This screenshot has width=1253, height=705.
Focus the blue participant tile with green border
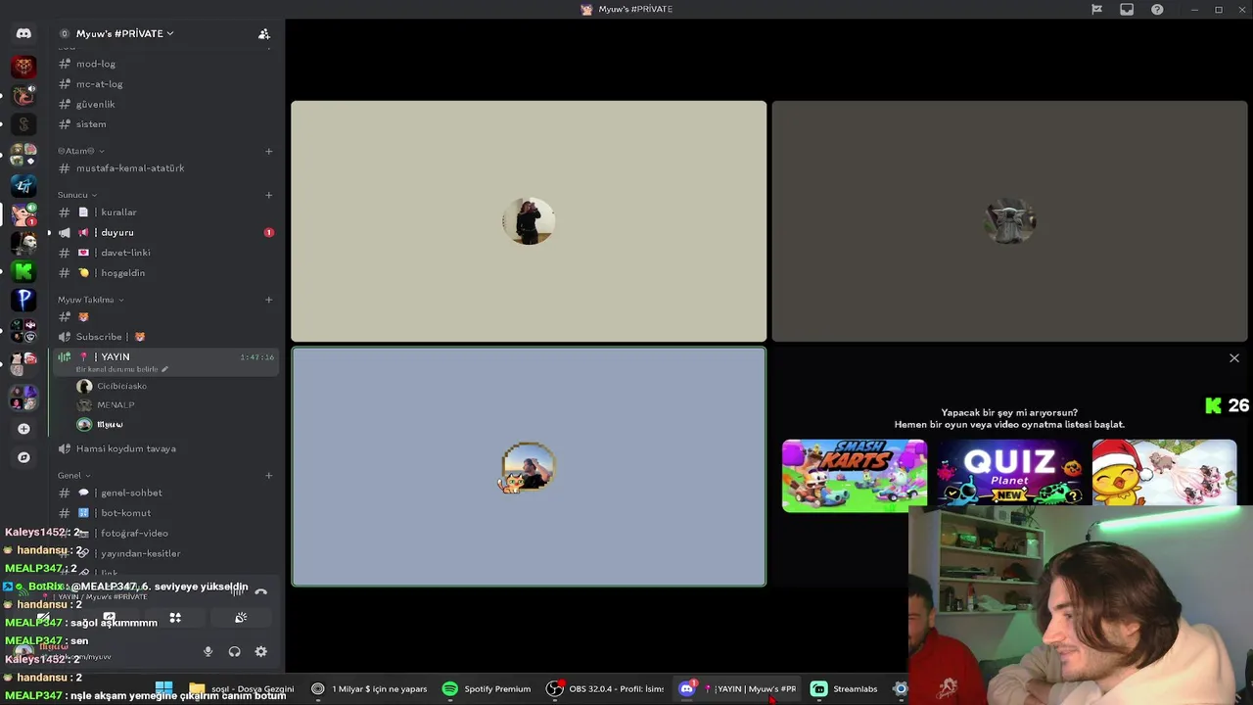click(529, 467)
